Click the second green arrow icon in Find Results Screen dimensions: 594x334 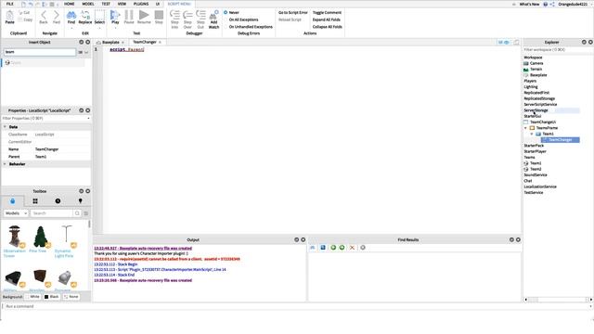[342, 248]
